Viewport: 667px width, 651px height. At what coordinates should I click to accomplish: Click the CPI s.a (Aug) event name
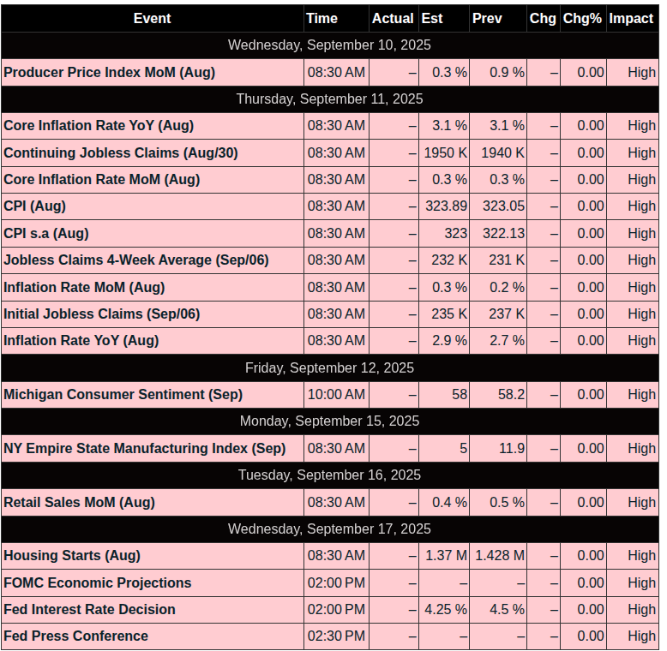tap(46, 233)
